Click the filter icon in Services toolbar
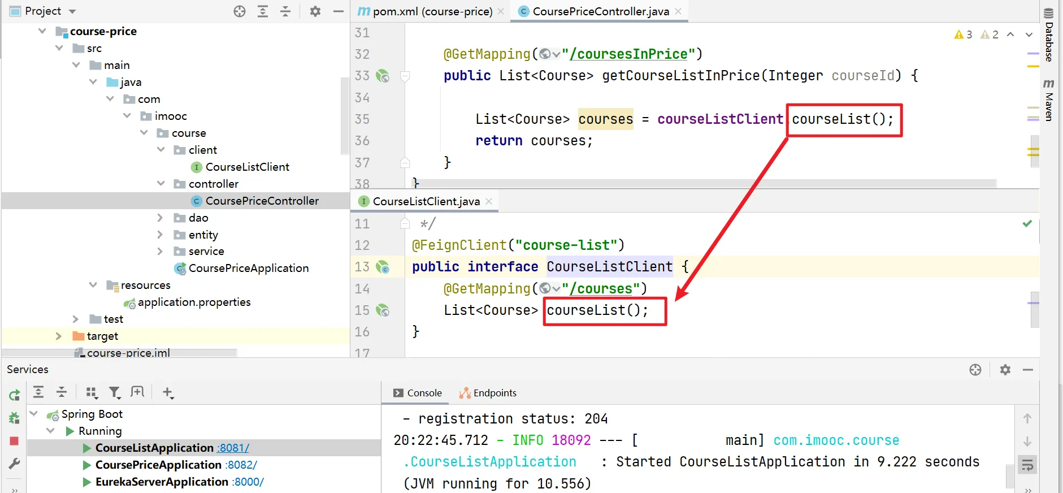The image size is (1063, 493). point(115,392)
